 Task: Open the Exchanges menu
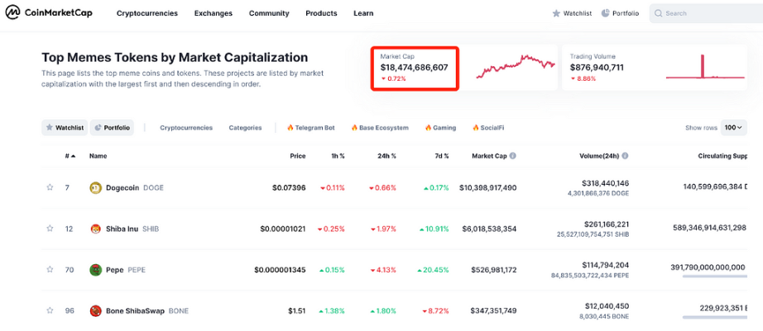tap(214, 13)
